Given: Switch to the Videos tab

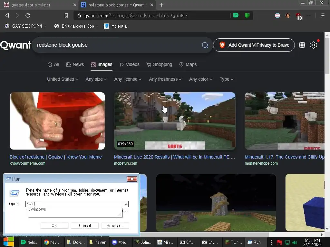Looking at the screenshot, I should 130,64.
